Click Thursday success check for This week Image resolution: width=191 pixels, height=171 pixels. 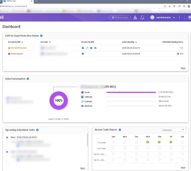[159, 142]
